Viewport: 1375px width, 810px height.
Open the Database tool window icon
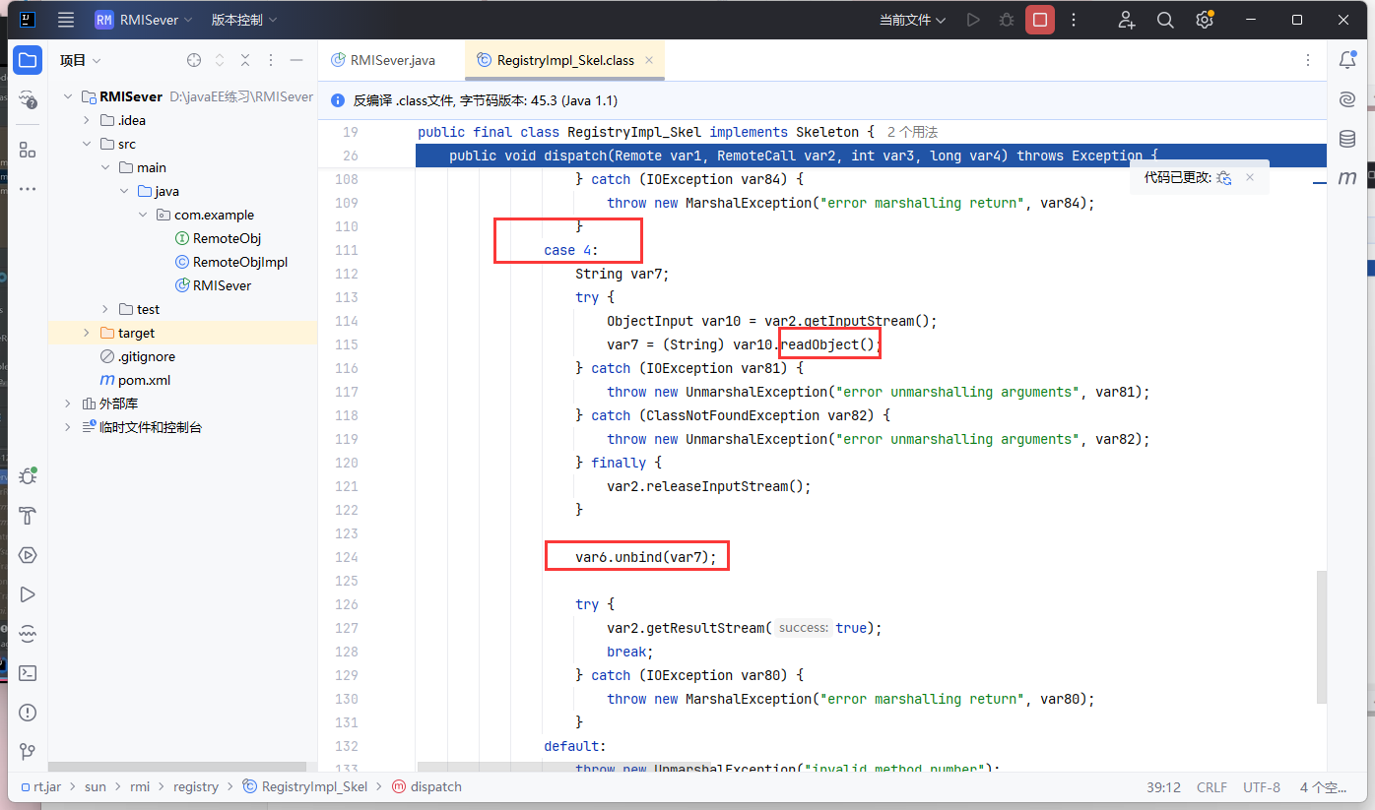coord(1347,139)
